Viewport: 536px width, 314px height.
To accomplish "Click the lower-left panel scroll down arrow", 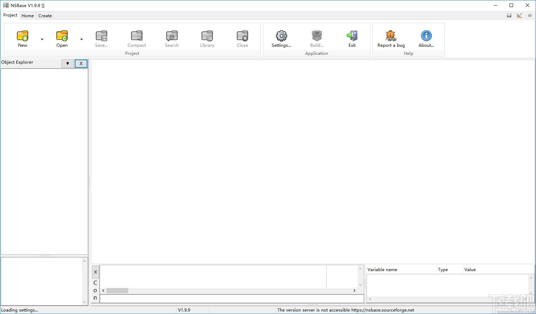I will (x=84, y=302).
